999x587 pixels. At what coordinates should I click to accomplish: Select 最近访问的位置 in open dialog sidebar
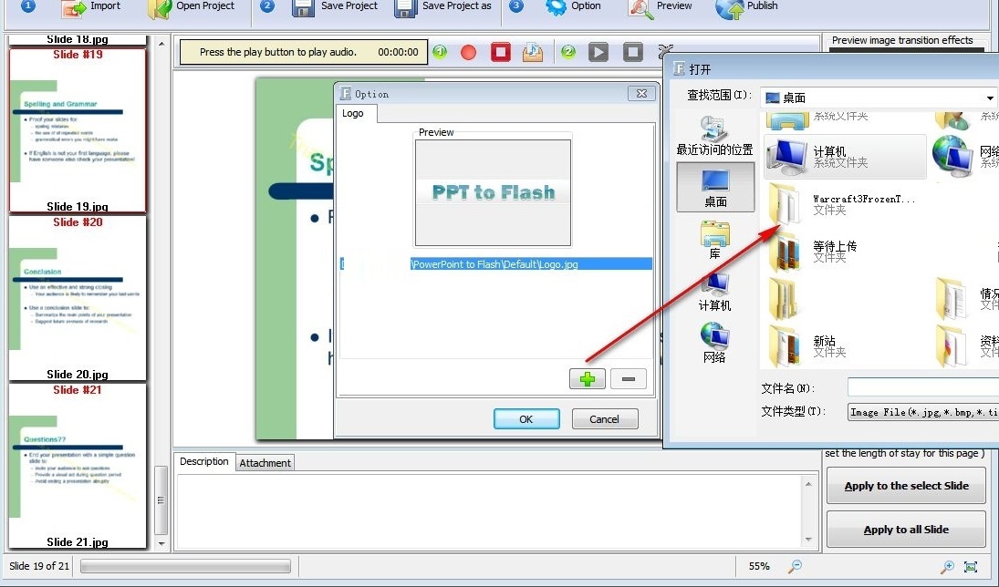(714, 136)
